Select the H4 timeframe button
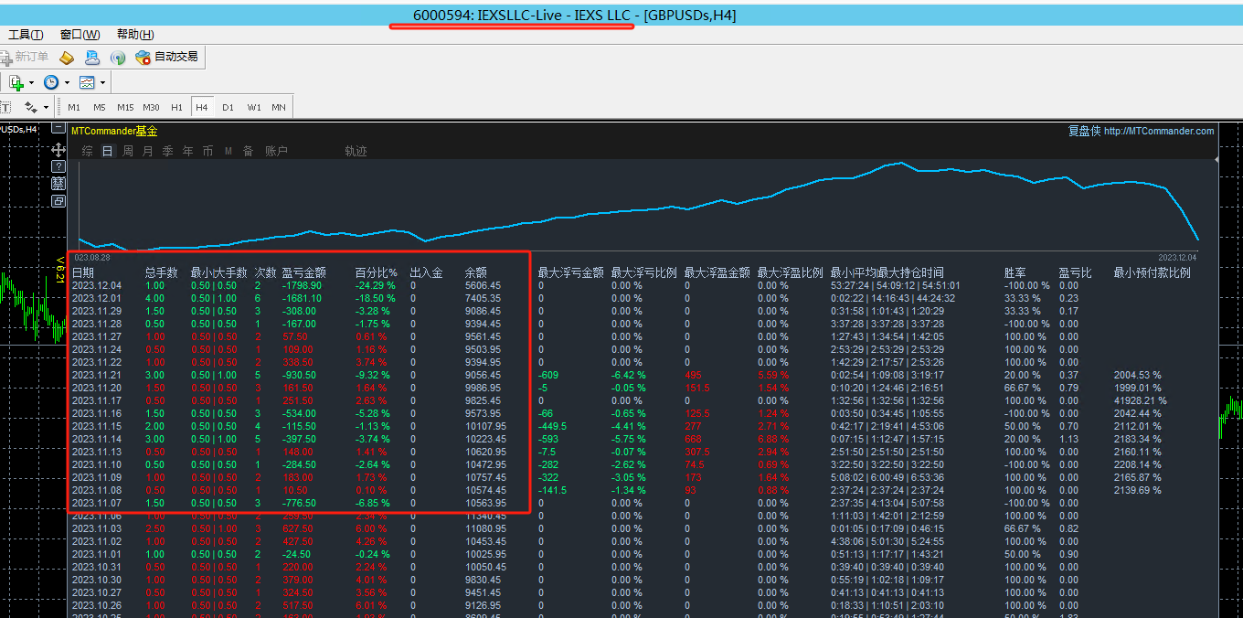 coord(202,107)
